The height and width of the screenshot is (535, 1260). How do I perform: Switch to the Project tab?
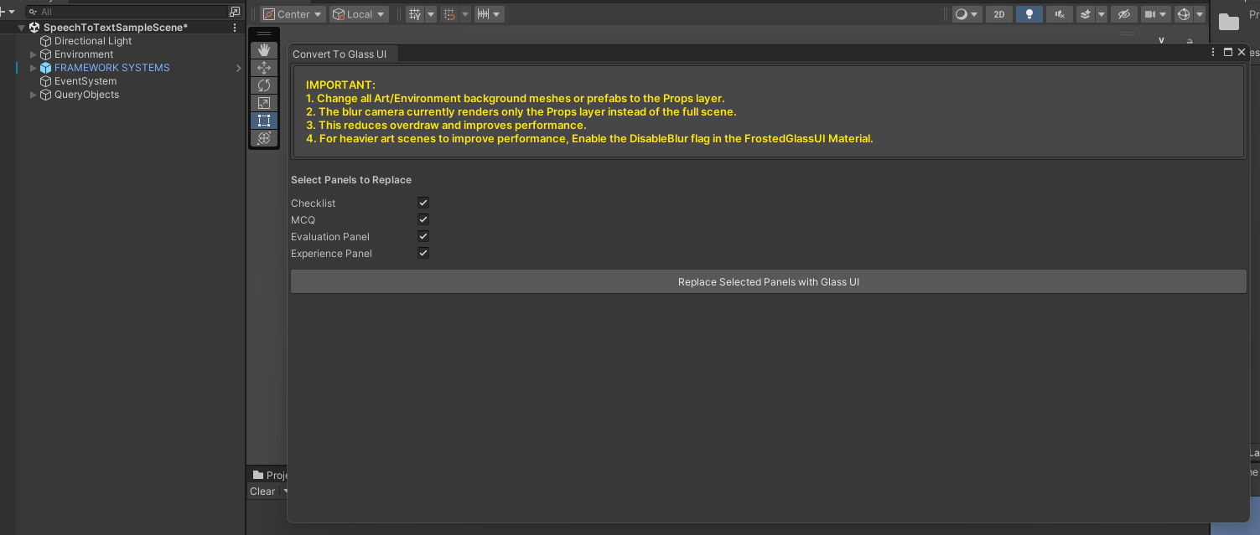point(270,475)
